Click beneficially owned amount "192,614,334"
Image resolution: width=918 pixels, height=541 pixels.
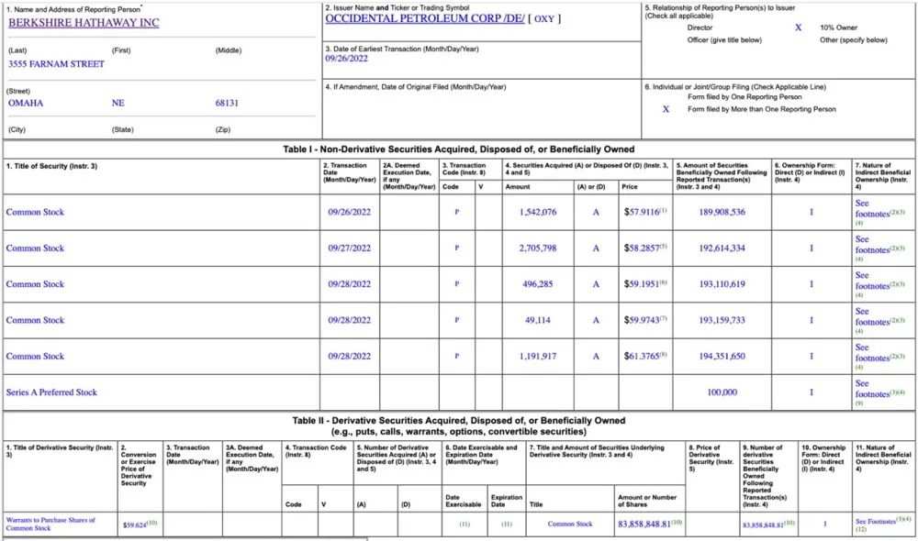coord(722,248)
